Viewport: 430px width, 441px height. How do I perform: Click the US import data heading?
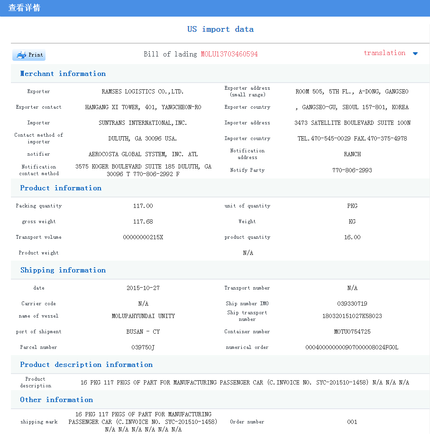220,29
